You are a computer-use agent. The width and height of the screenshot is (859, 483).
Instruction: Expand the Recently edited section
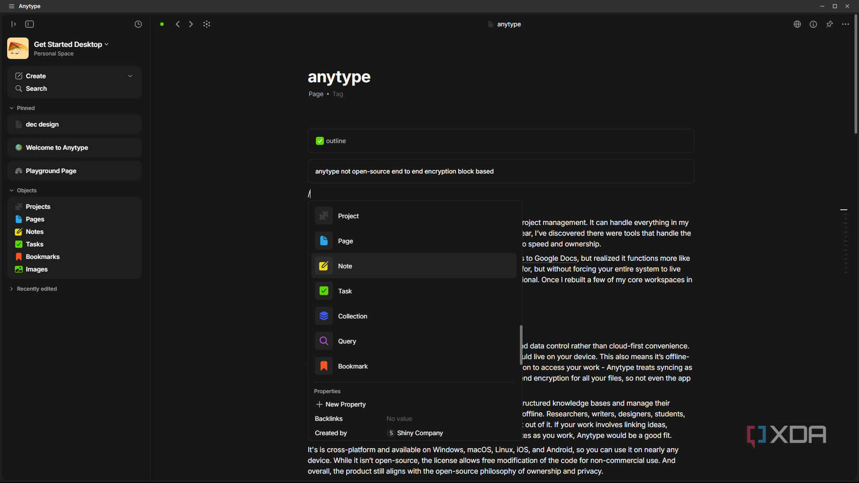(33, 289)
